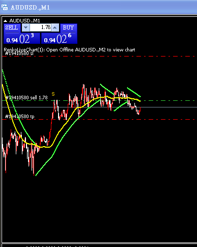
Task: Select the #19410580 sell 1.78 order line
Action: coord(98,101)
